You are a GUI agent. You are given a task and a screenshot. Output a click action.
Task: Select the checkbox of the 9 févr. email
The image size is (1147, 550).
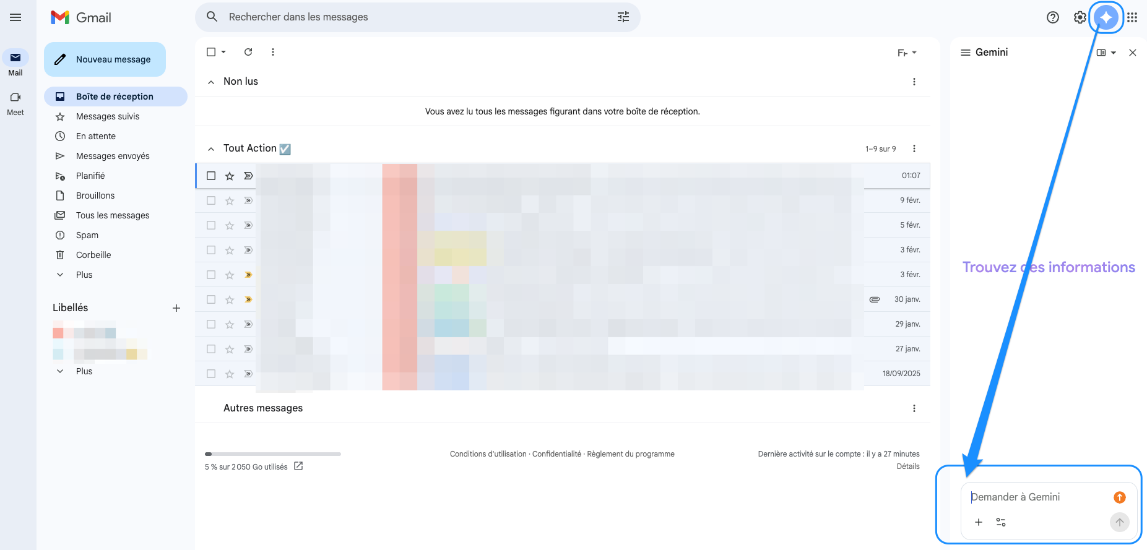[211, 200]
